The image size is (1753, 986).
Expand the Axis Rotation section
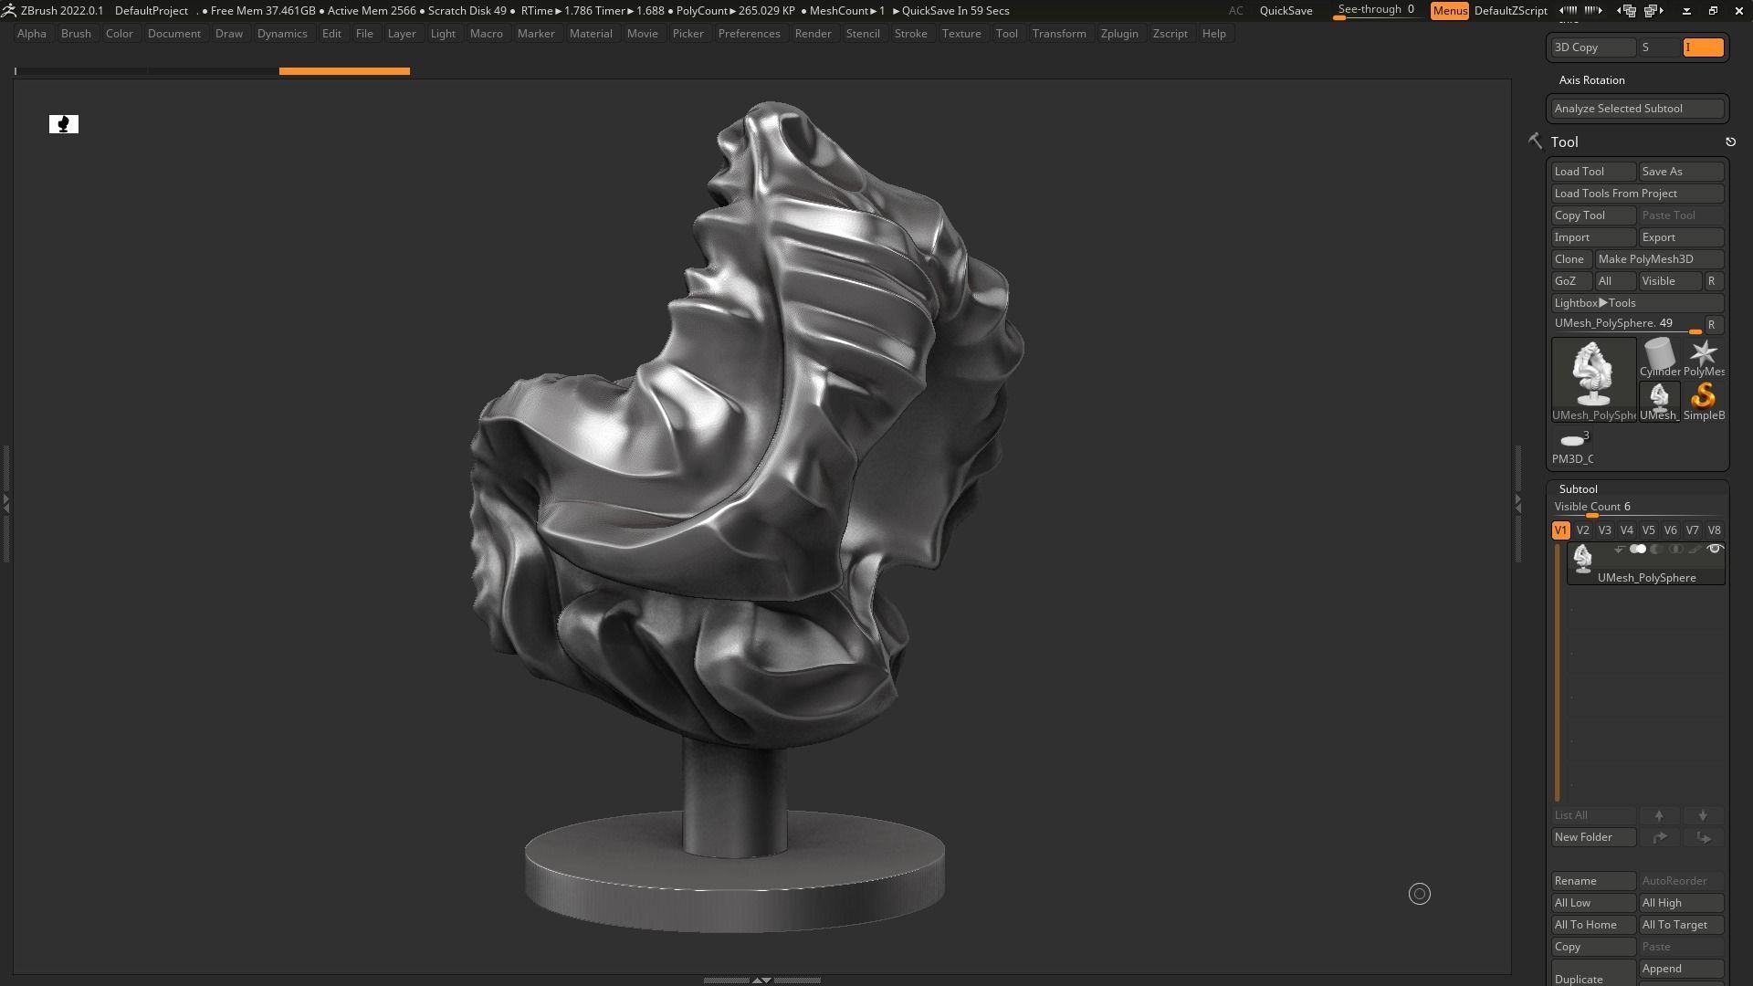point(1591,80)
